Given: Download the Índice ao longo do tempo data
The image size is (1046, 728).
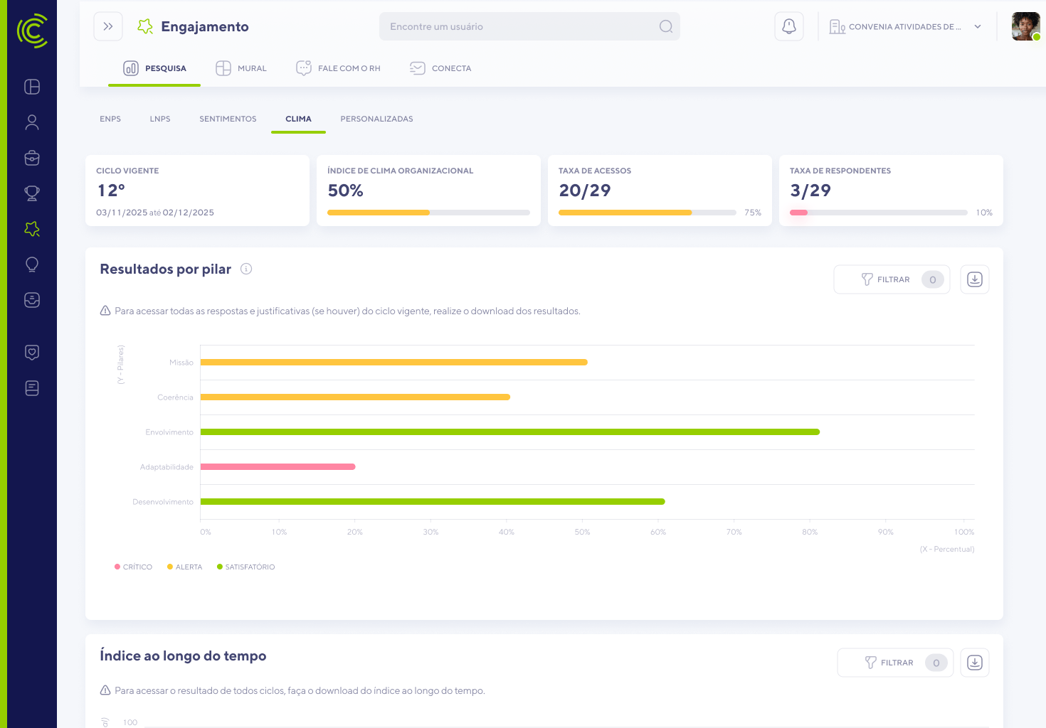Looking at the screenshot, I should pos(974,663).
